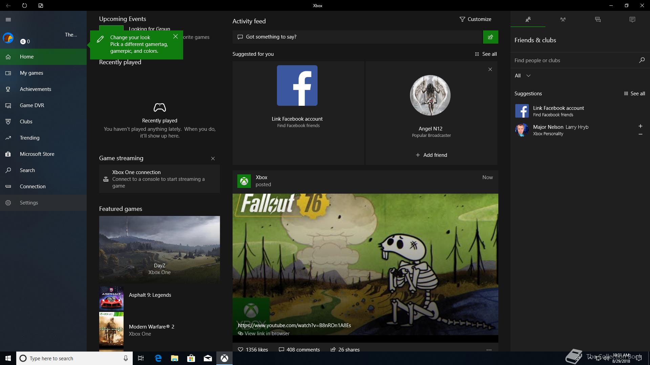
Task: Click the search magnifier in Friends panel
Action: click(x=642, y=60)
